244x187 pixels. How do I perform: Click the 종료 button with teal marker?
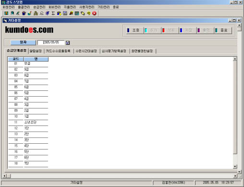point(223,30)
